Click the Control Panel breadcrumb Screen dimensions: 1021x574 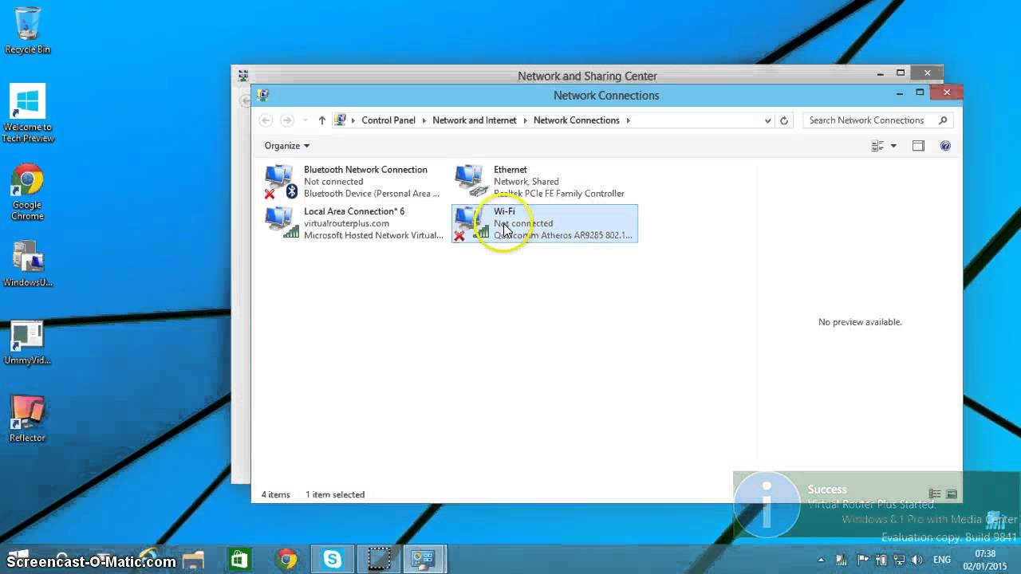tap(388, 120)
